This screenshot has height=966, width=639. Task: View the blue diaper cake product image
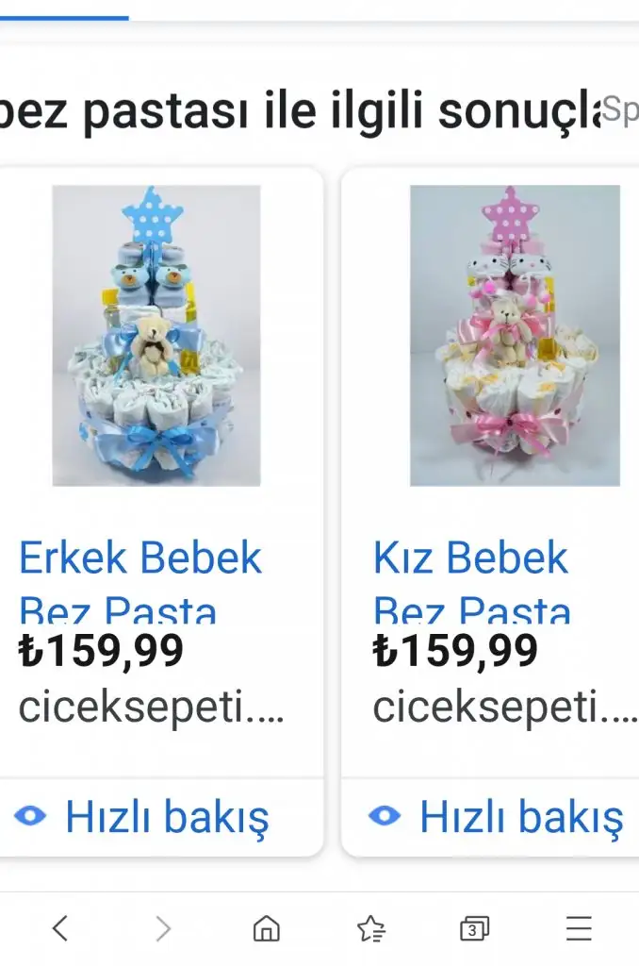pyautogui.click(x=156, y=336)
